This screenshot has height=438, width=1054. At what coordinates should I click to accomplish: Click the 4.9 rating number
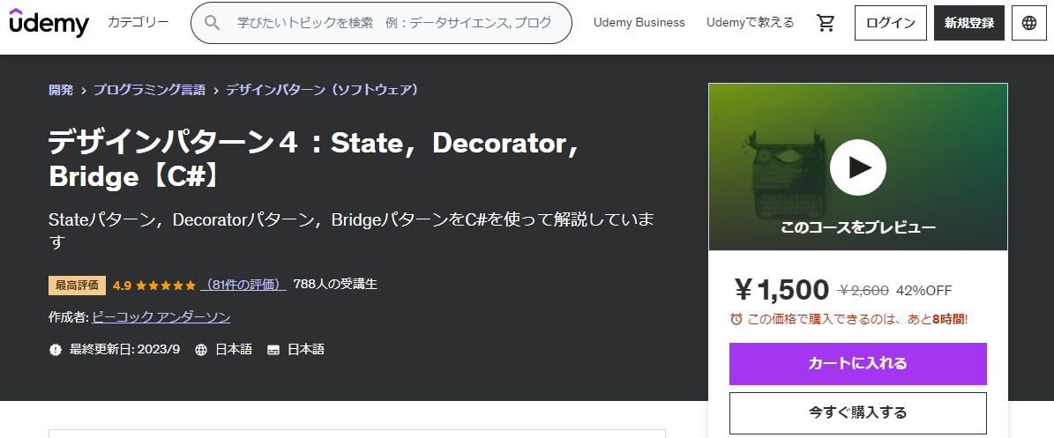tap(122, 285)
